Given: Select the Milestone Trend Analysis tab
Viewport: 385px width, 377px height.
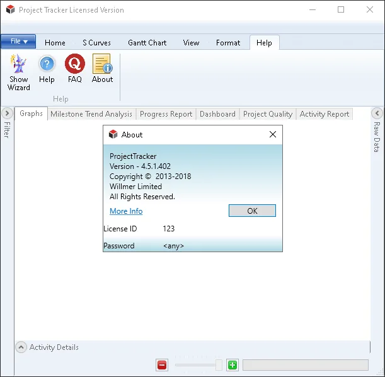Looking at the screenshot, I should 91,114.
